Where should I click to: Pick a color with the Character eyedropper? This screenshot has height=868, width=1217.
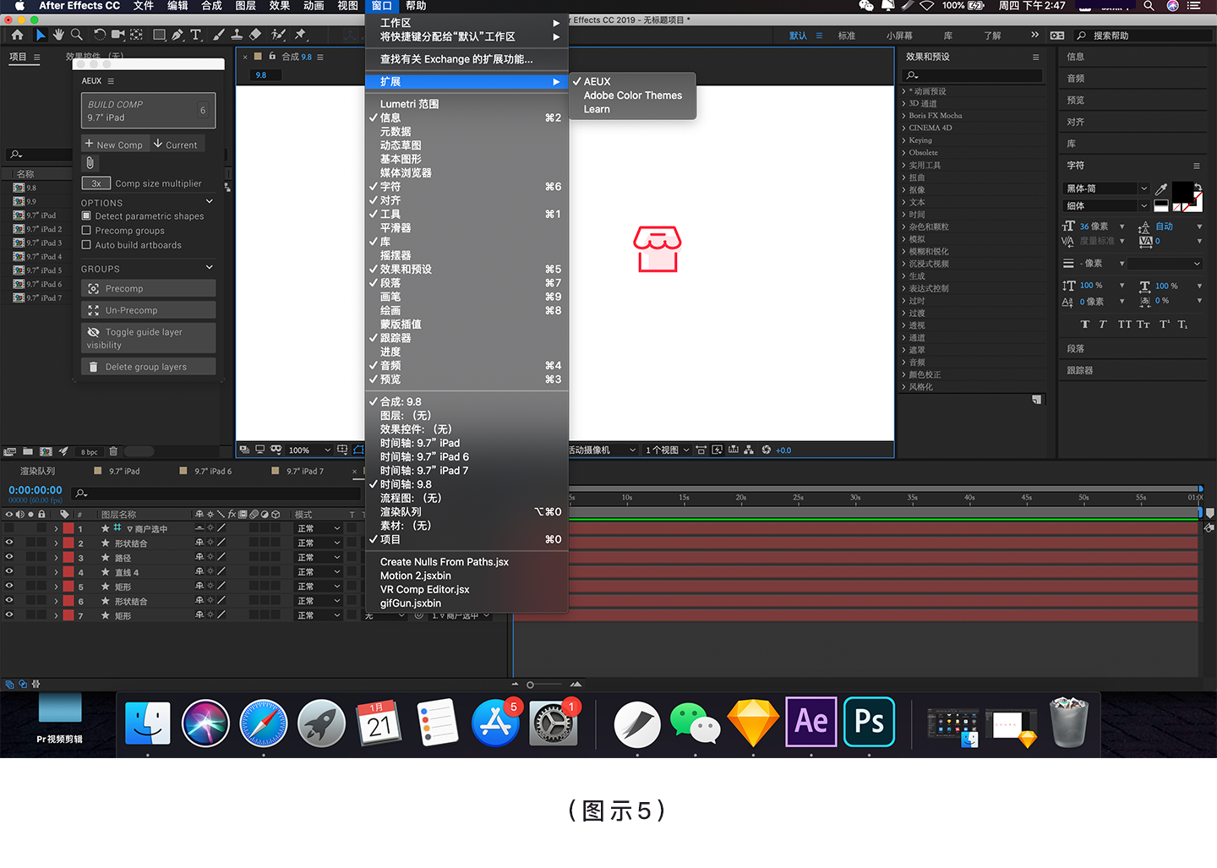[1161, 189]
